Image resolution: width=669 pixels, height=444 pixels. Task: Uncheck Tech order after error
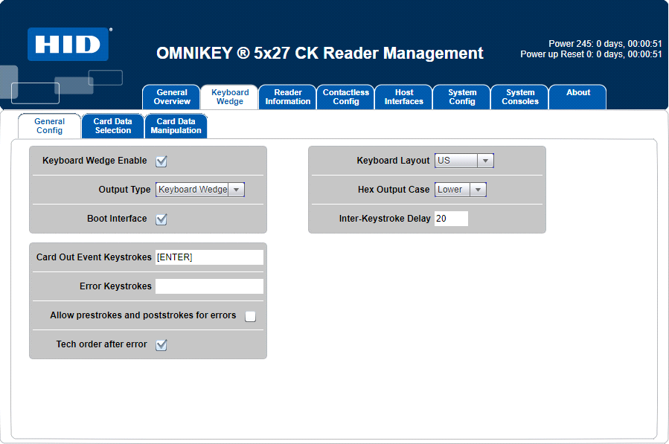(x=160, y=344)
